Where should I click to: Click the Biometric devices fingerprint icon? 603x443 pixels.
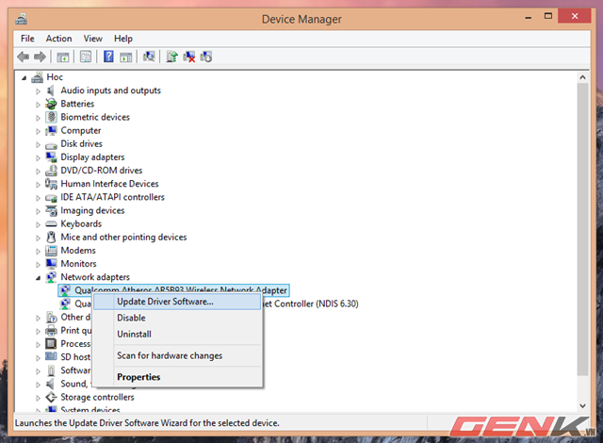pyautogui.click(x=52, y=117)
